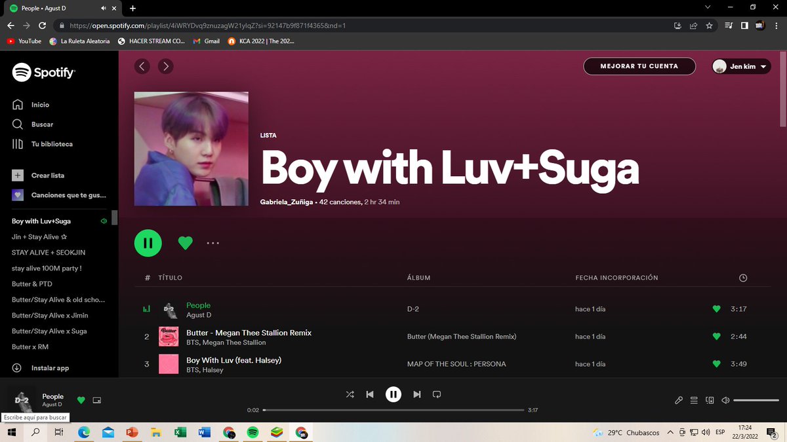Expand the Jen kim account dropdown

741,66
